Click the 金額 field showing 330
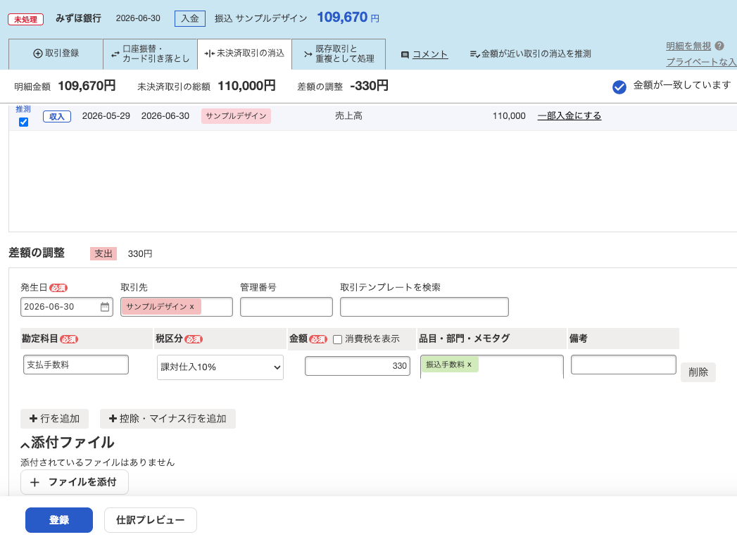This screenshot has width=737, height=537. pos(357,366)
